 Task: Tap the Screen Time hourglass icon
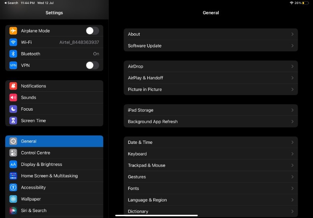coord(13,121)
